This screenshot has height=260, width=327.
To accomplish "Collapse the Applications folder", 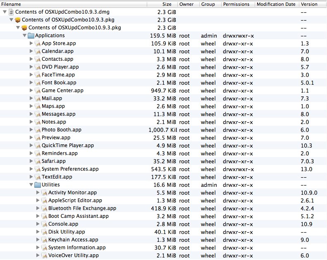I will (25, 36).
